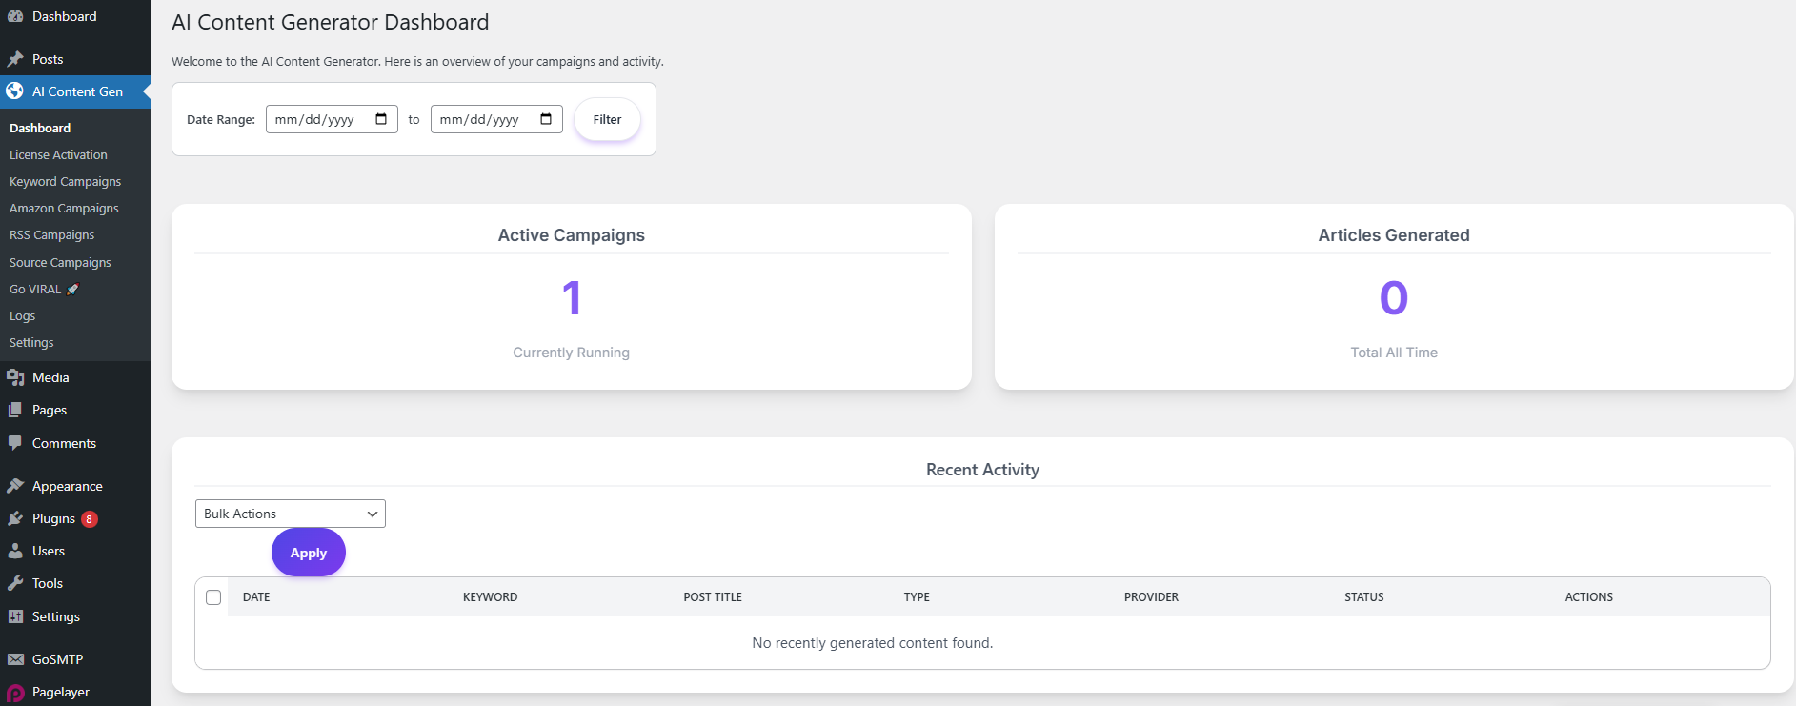Click the STATUS column header
The width and height of the screenshot is (1796, 706).
[1364, 597]
